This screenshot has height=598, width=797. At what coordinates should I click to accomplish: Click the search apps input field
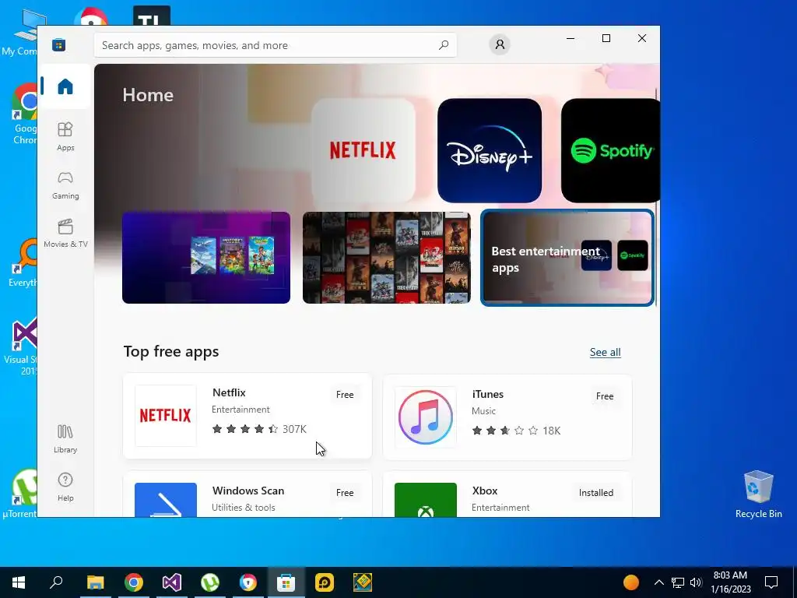[x=275, y=45]
